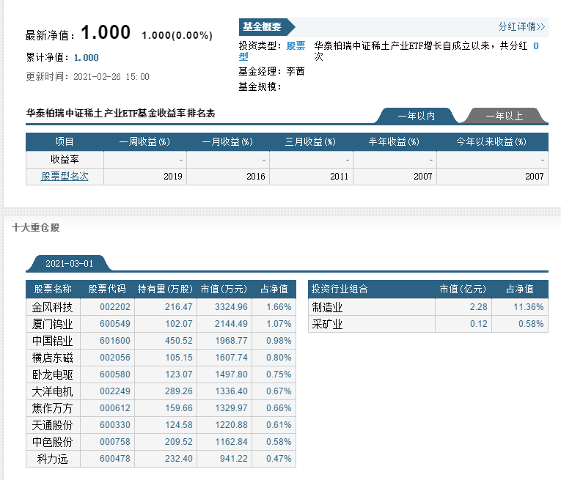Click the 股票代码 column header
This screenshot has width=561, height=480.
[x=107, y=289]
